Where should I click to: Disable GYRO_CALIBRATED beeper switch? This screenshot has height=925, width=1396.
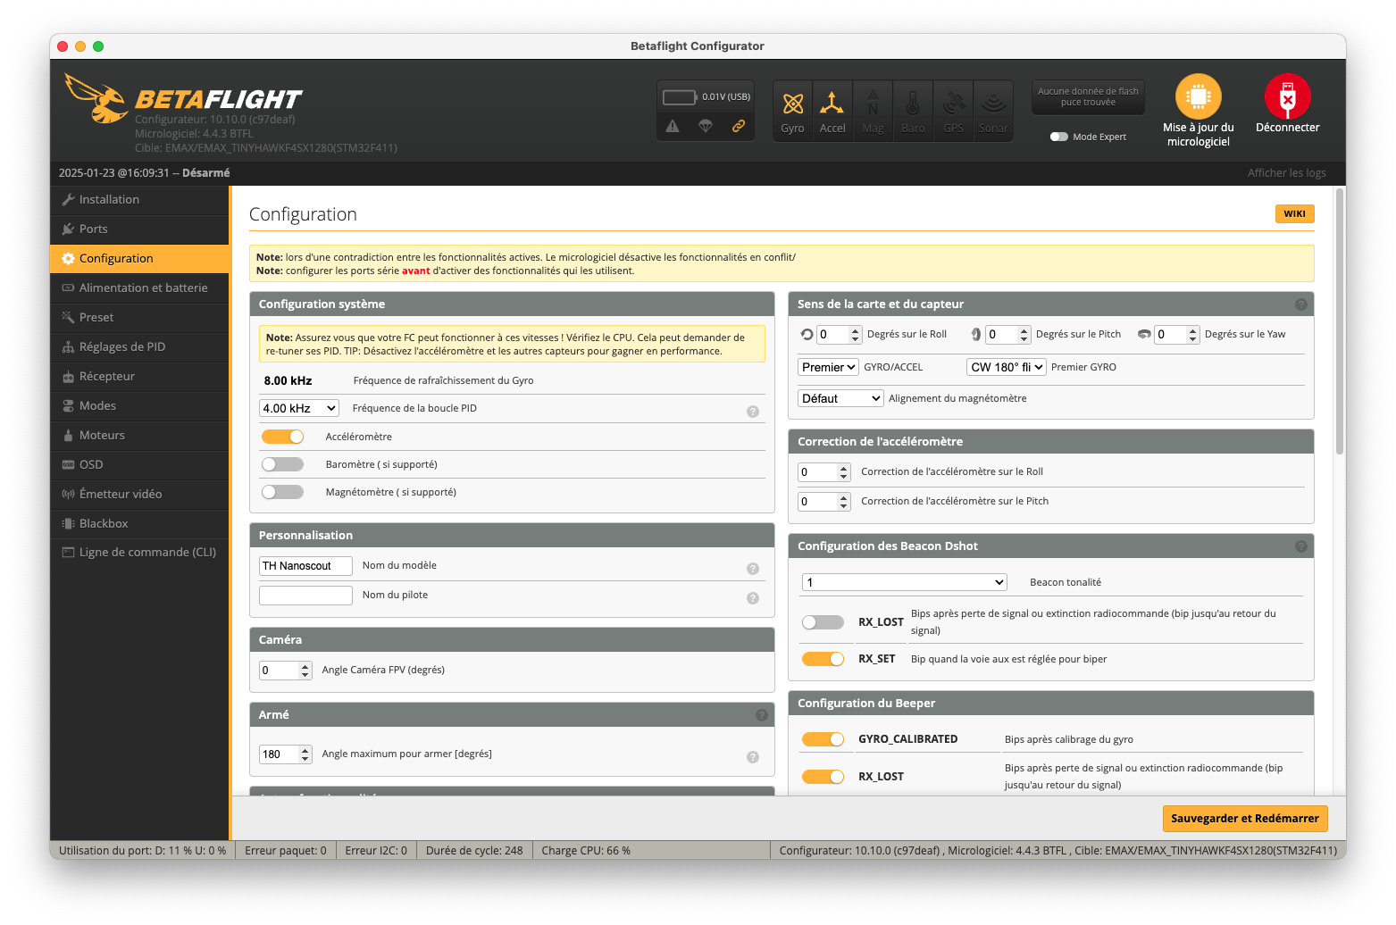[x=823, y=739]
